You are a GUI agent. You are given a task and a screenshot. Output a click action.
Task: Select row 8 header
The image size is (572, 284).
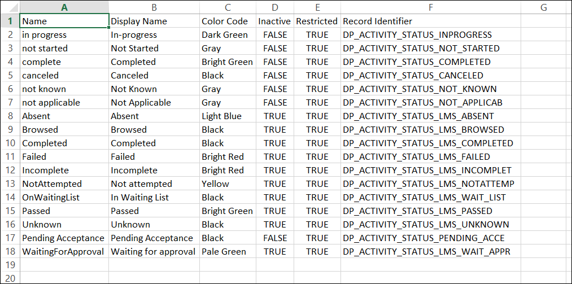click(x=10, y=116)
